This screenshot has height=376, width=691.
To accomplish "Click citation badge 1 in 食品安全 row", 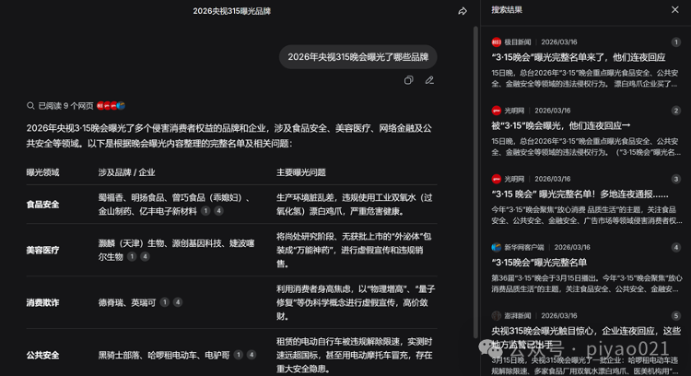I will (205, 211).
